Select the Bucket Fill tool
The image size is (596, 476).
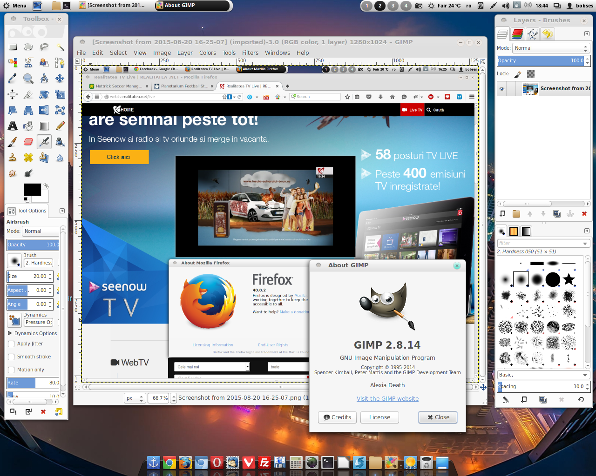pyautogui.click(x=28, y=126)
